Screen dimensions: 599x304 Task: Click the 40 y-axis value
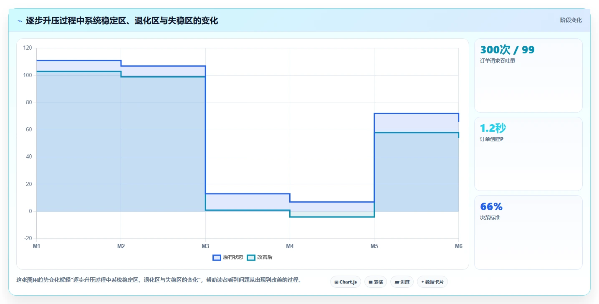pyautogui.click(x=29, y=157)
